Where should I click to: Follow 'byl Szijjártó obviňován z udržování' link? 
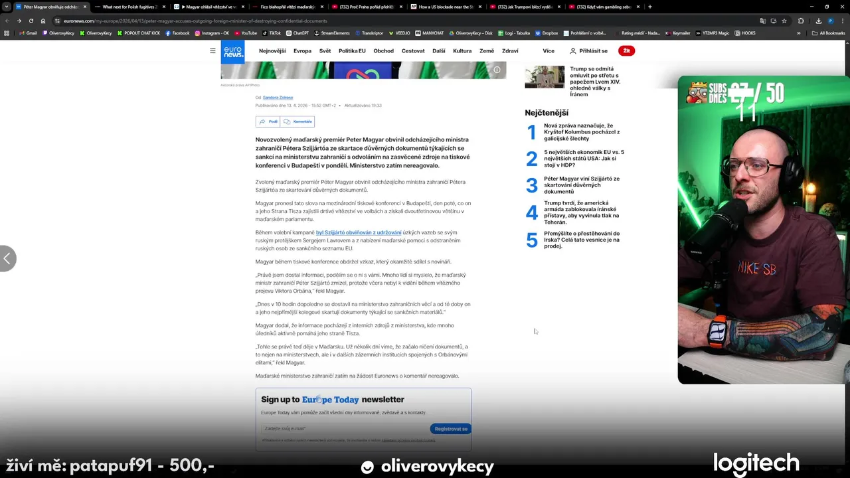tap(359, 232)
